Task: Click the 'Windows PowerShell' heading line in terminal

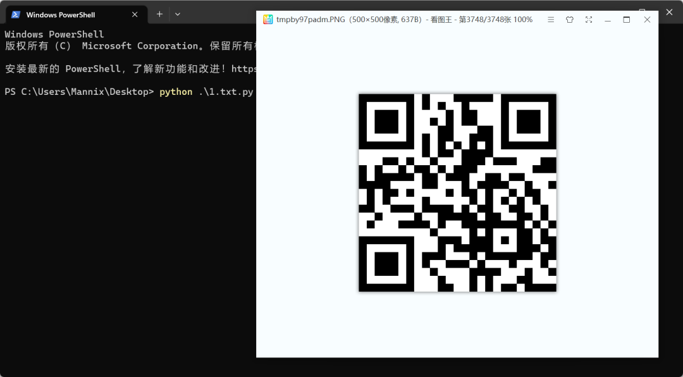Action: (54, 34)
